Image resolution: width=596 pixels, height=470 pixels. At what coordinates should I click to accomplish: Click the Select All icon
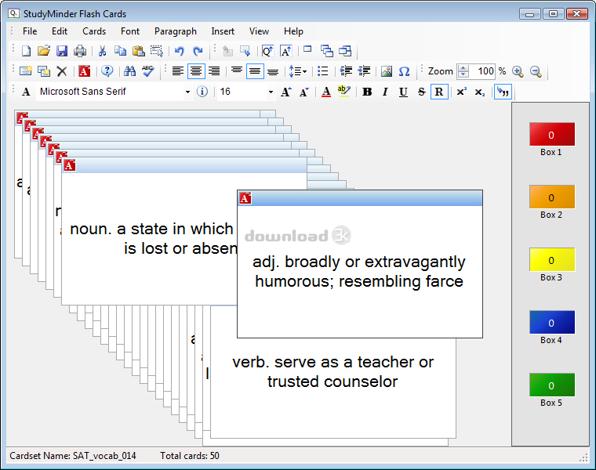click(157, 51)
